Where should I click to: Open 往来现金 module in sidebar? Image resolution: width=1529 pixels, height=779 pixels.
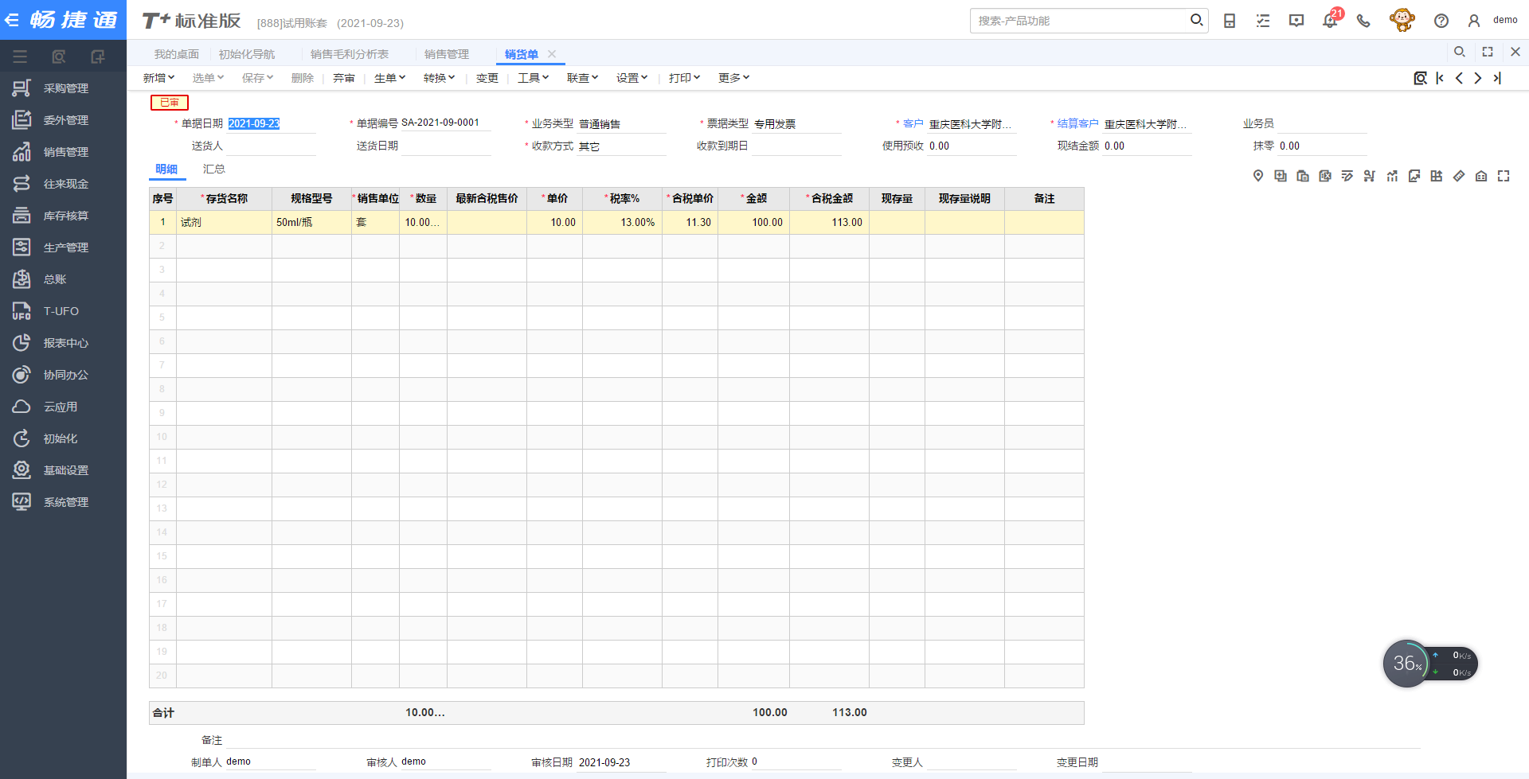coord(64,184)
